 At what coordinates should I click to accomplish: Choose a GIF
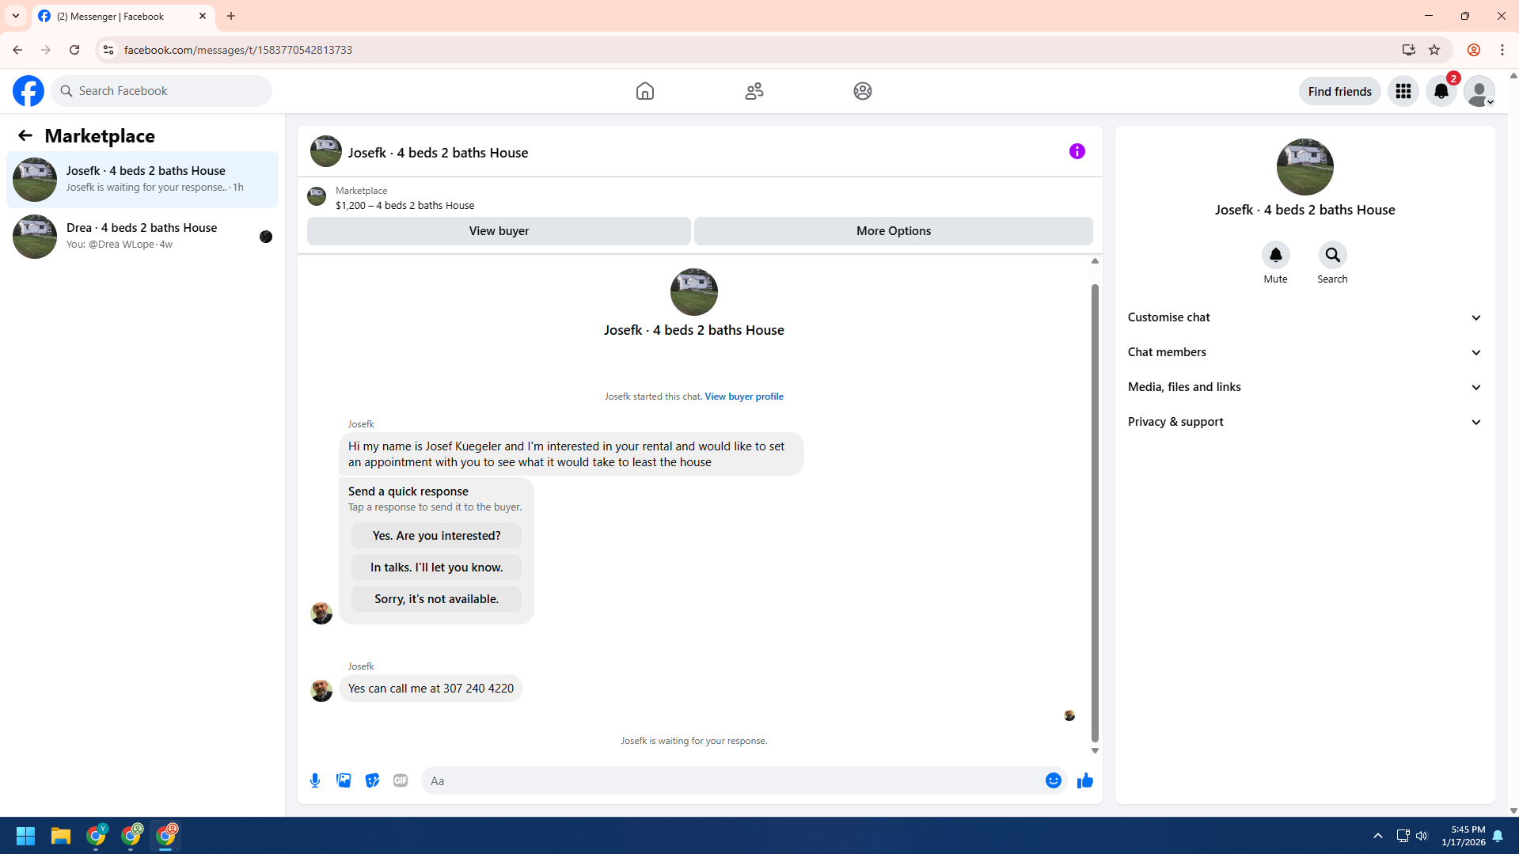pyautogui.click(x=401, y=780)
